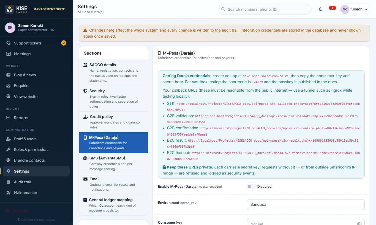Click the KISE SACCO logo icon

pyautogui.click(x=10, y=9)
